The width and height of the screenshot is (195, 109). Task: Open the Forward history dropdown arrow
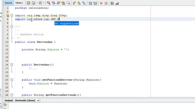(x=44, y=3)
